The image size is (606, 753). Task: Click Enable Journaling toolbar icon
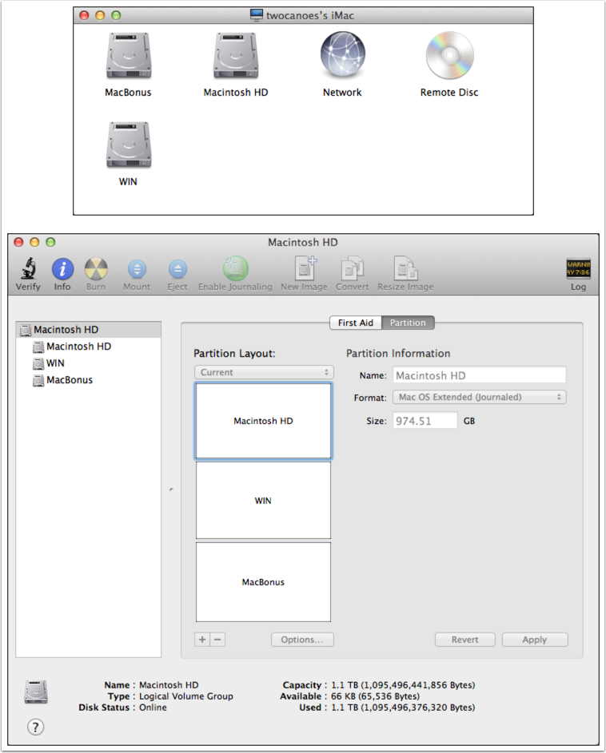coord(236,268)
